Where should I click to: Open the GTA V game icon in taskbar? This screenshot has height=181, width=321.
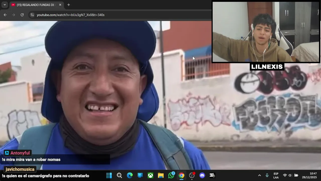coord(212,175)
